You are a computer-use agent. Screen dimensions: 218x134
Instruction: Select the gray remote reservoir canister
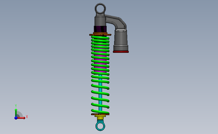121,40
